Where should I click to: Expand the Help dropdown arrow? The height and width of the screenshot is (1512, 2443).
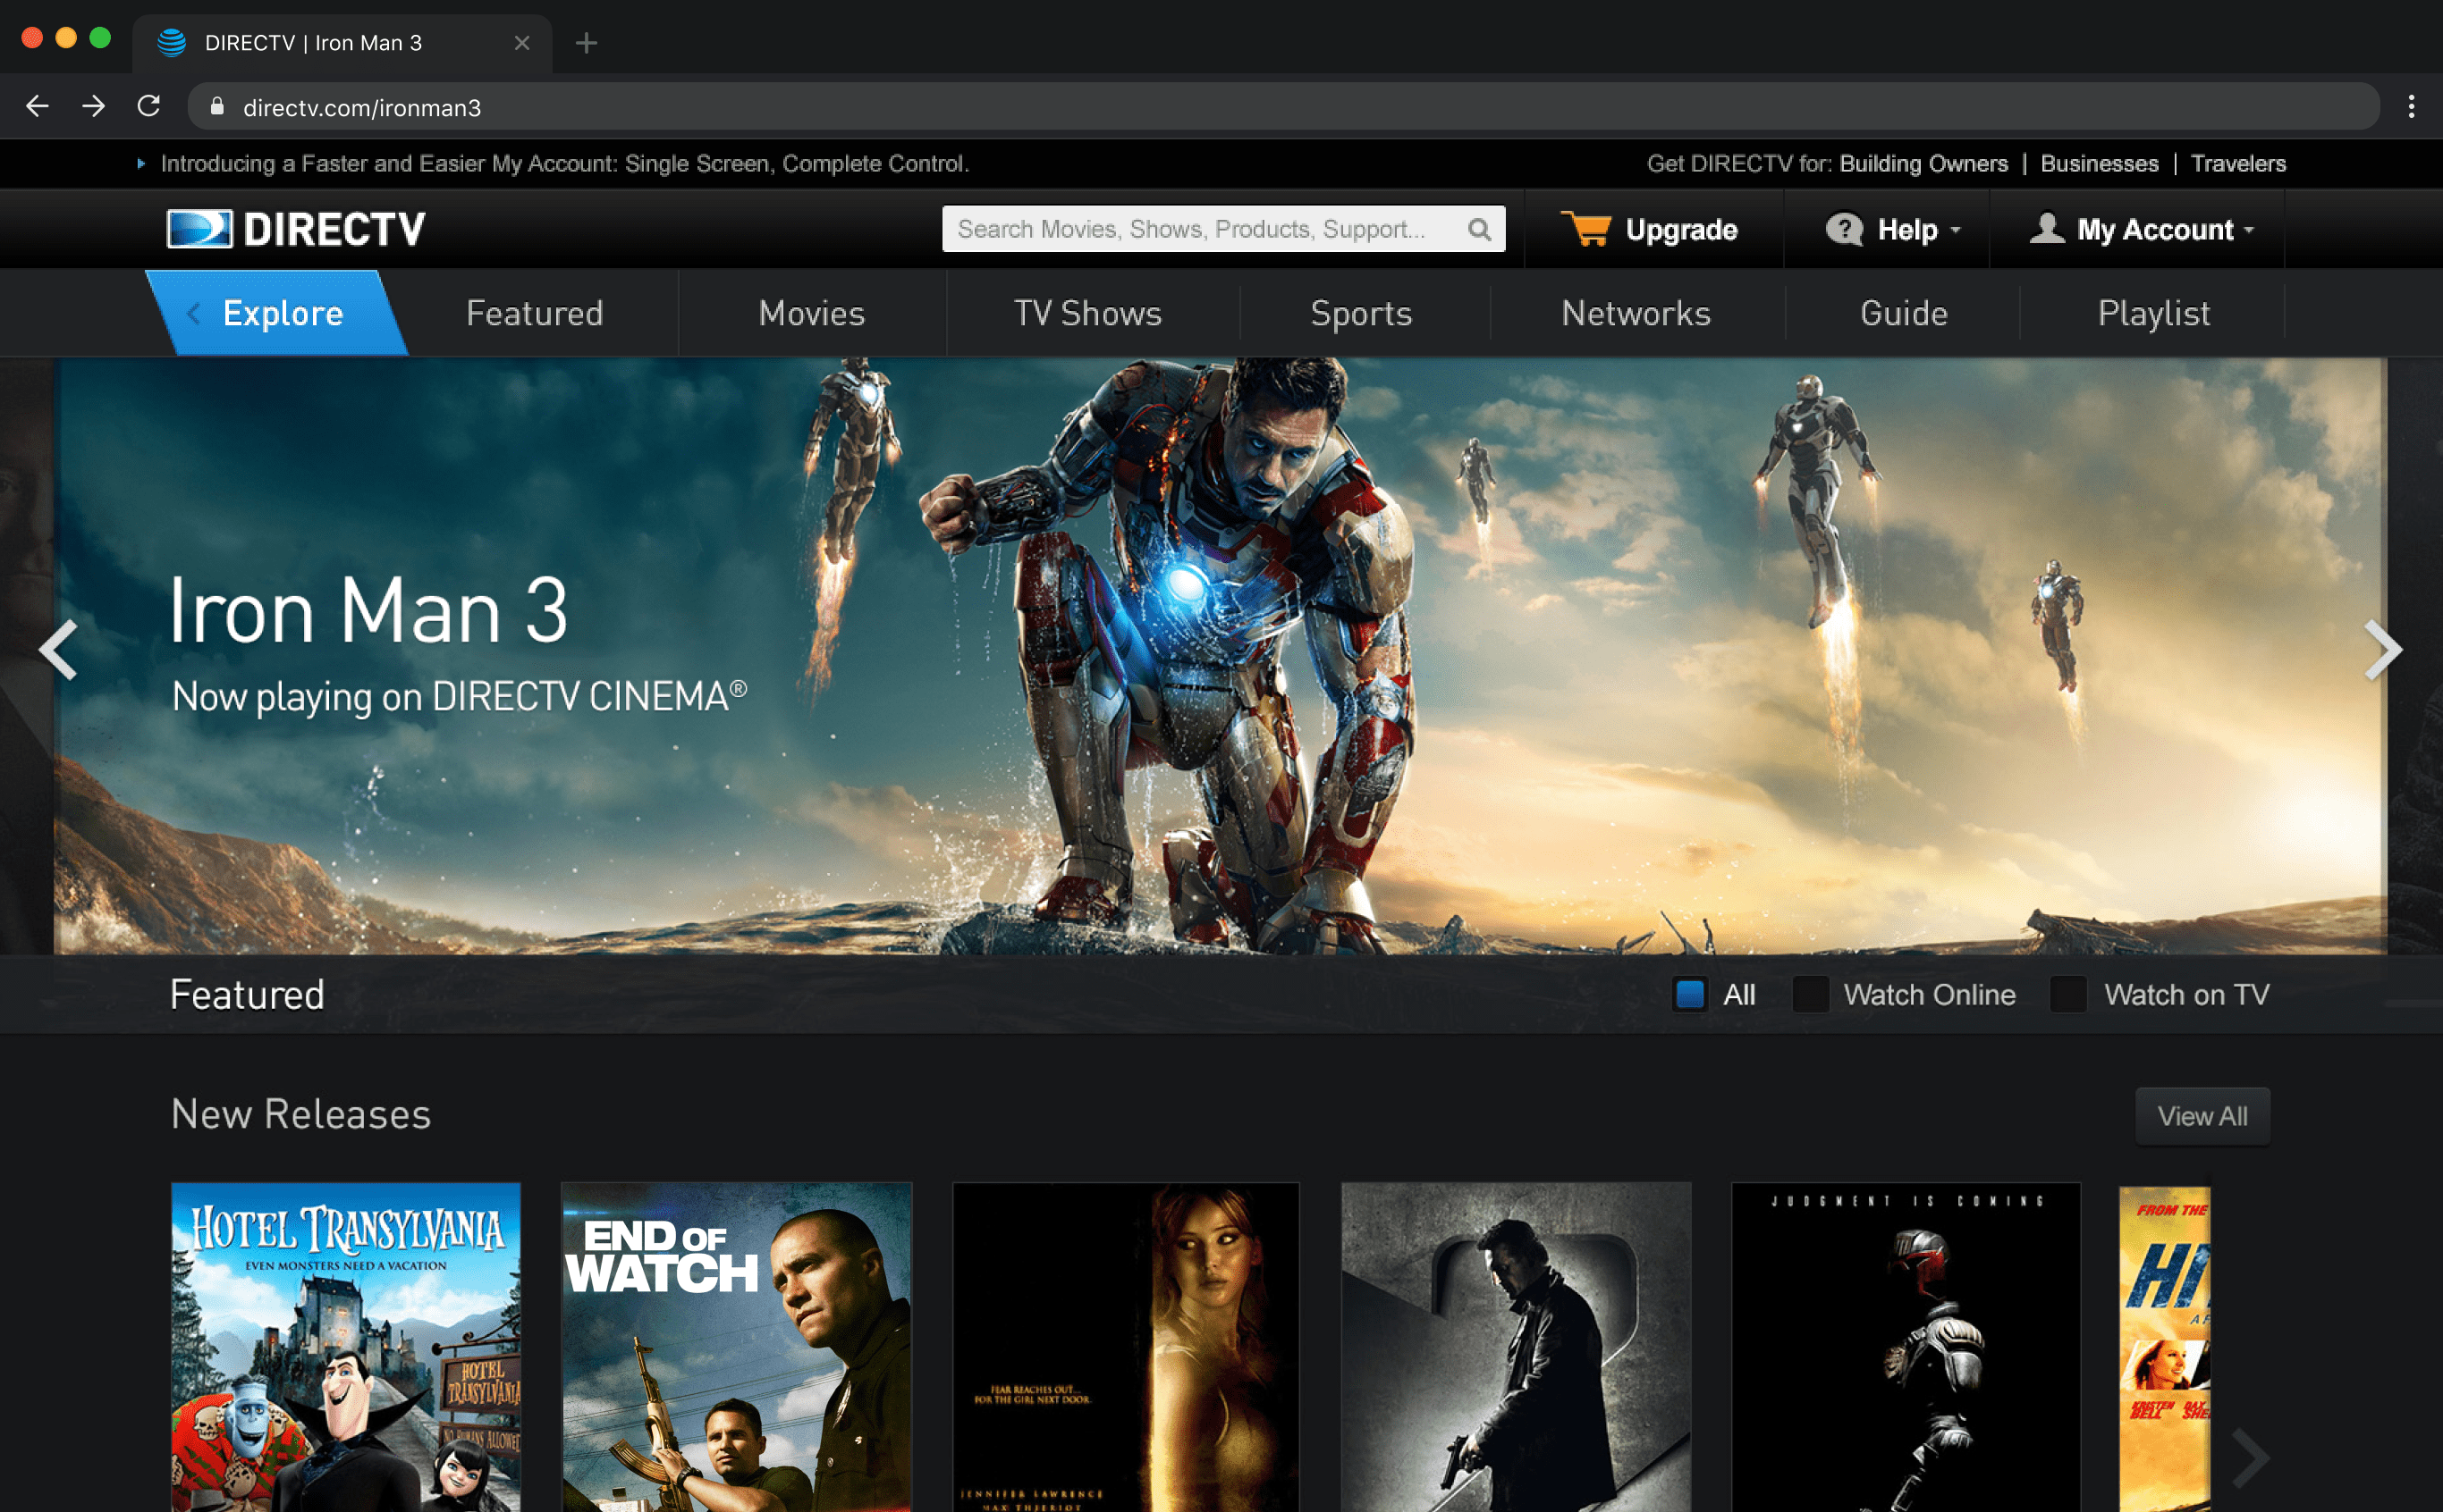coord(1956,230)
